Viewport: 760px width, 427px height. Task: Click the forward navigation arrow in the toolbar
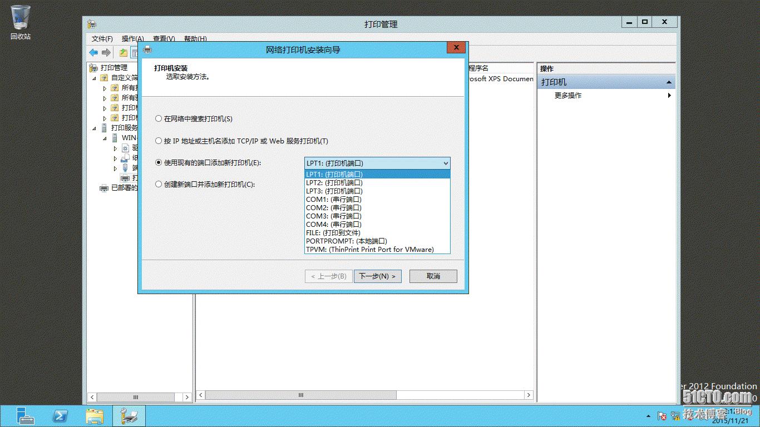click(x=105, y=52)
